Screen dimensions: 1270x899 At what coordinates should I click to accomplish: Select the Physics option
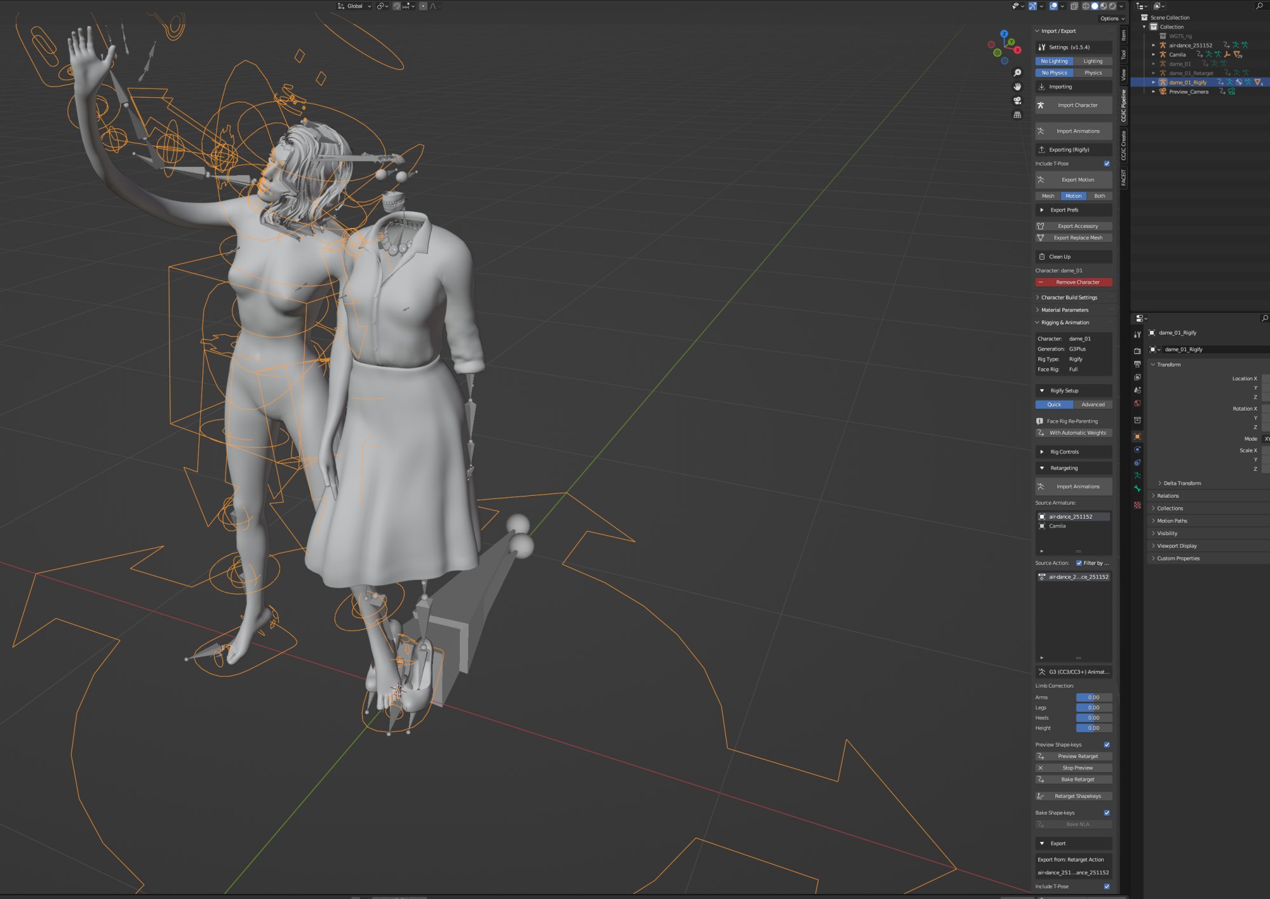pyautogui.click(x=1093, y=73)
